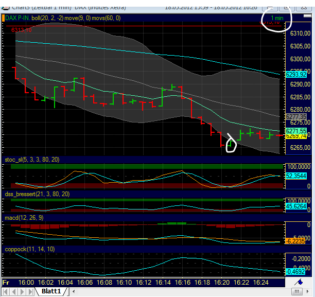This screenshot has width=315, height=297.
Task: Click the 16:16 time axis label
Action: click(x=183, y=283)
